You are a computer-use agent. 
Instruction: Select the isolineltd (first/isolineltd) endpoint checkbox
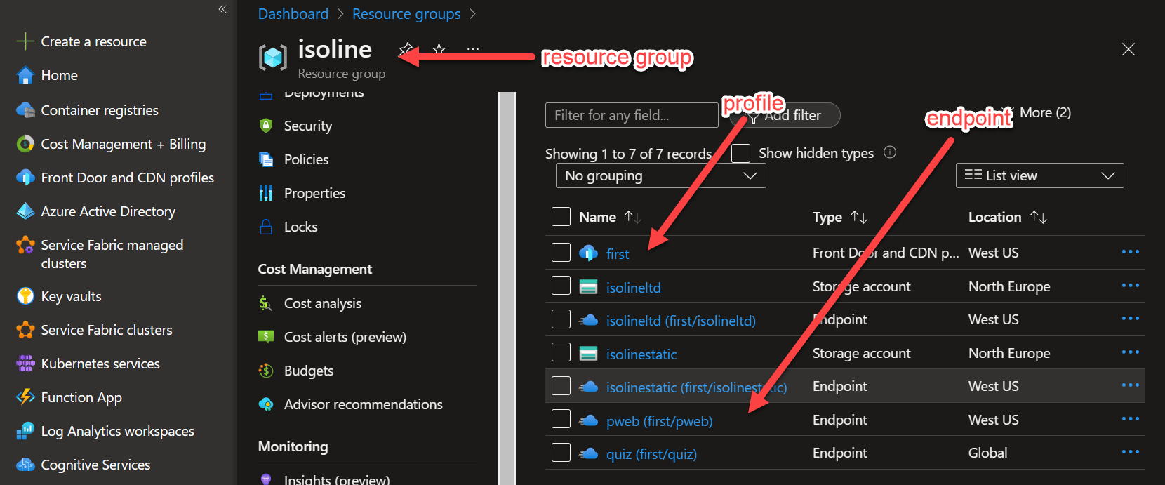pyautogui.click(x=561, y=319)
